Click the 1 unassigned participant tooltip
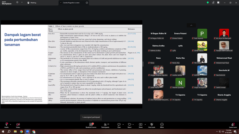This screenshot has height=134, width=239. pyautogui.click(x=91, y=117)
